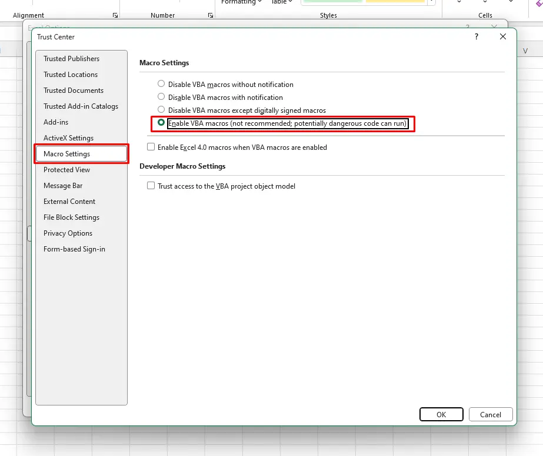Select Disable VBA macros with notification

click(x=161, y=97)
